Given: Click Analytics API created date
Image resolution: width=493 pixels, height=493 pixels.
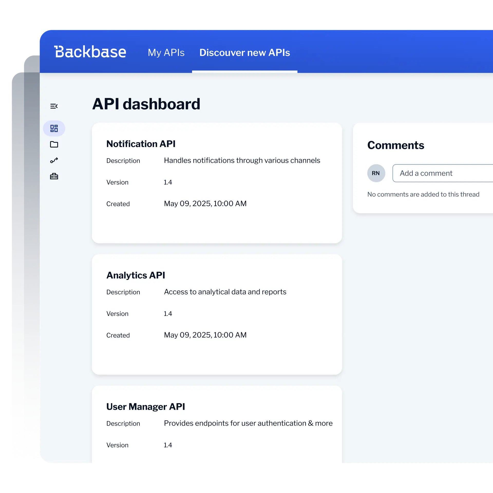Looking at the screenshot, I should (x=205, y=335).
